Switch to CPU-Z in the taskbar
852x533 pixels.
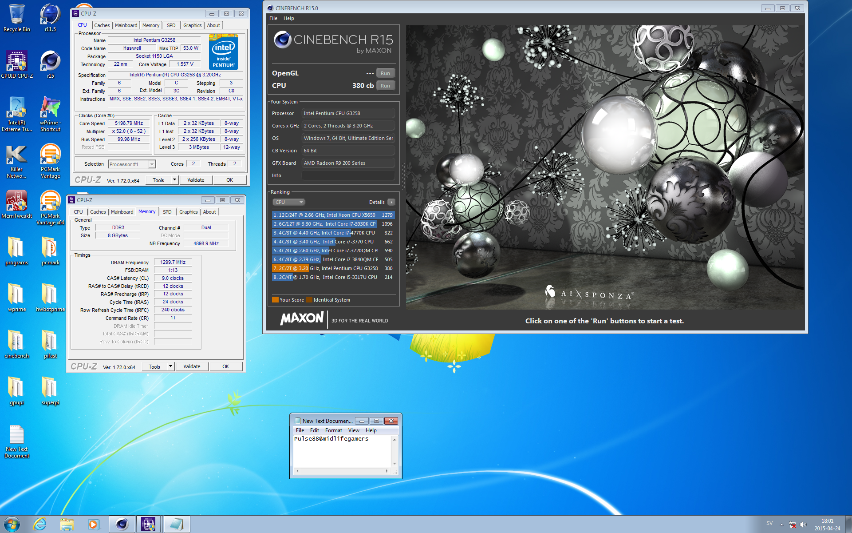(x=148, y=524)
